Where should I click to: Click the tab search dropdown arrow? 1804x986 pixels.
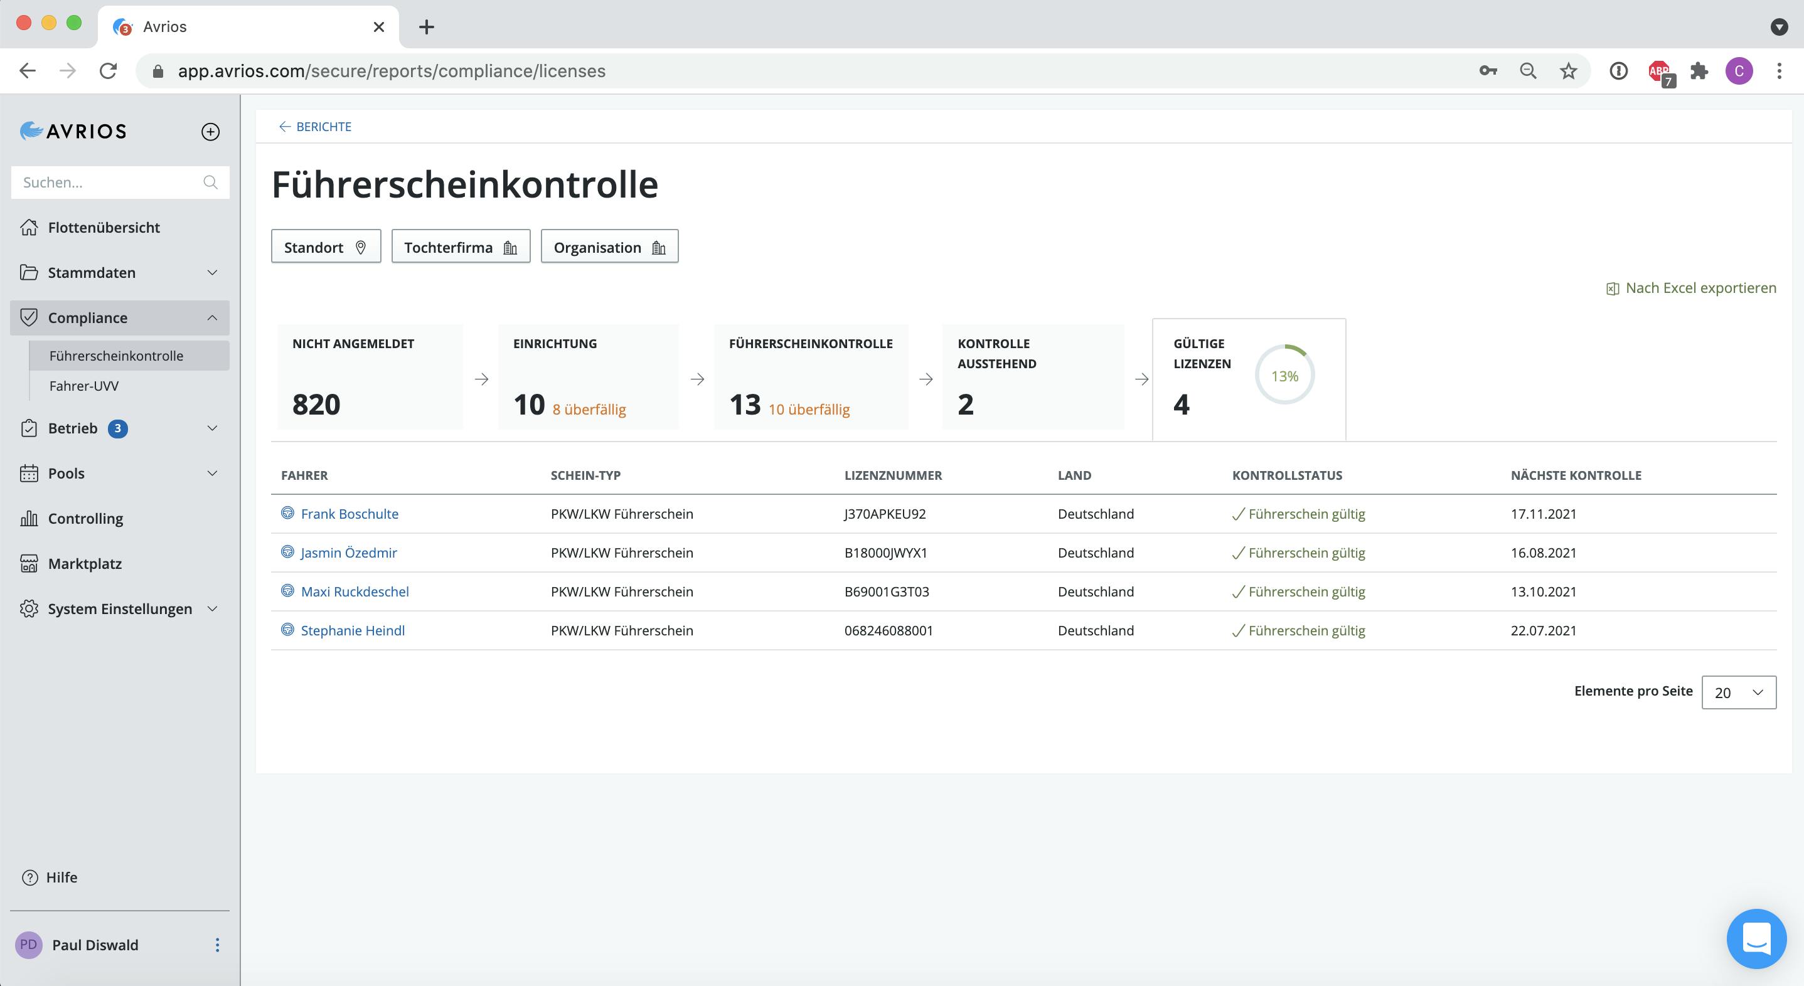point(1779,26)
